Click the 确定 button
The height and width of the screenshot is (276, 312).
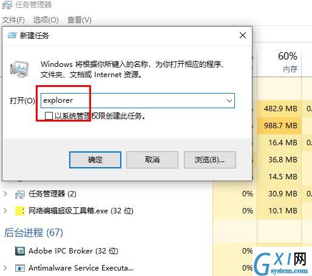click(x=95, y=160)
